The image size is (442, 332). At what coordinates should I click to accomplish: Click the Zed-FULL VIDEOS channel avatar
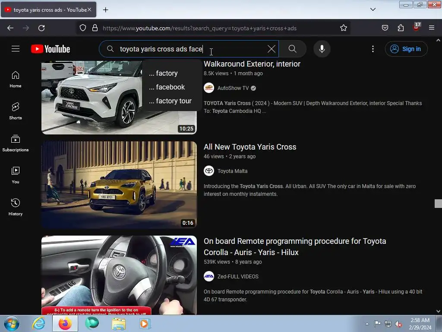(209, 276)
